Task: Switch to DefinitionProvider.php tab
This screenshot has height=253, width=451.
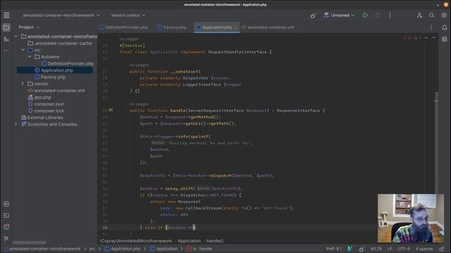Action: click(123, 27)
